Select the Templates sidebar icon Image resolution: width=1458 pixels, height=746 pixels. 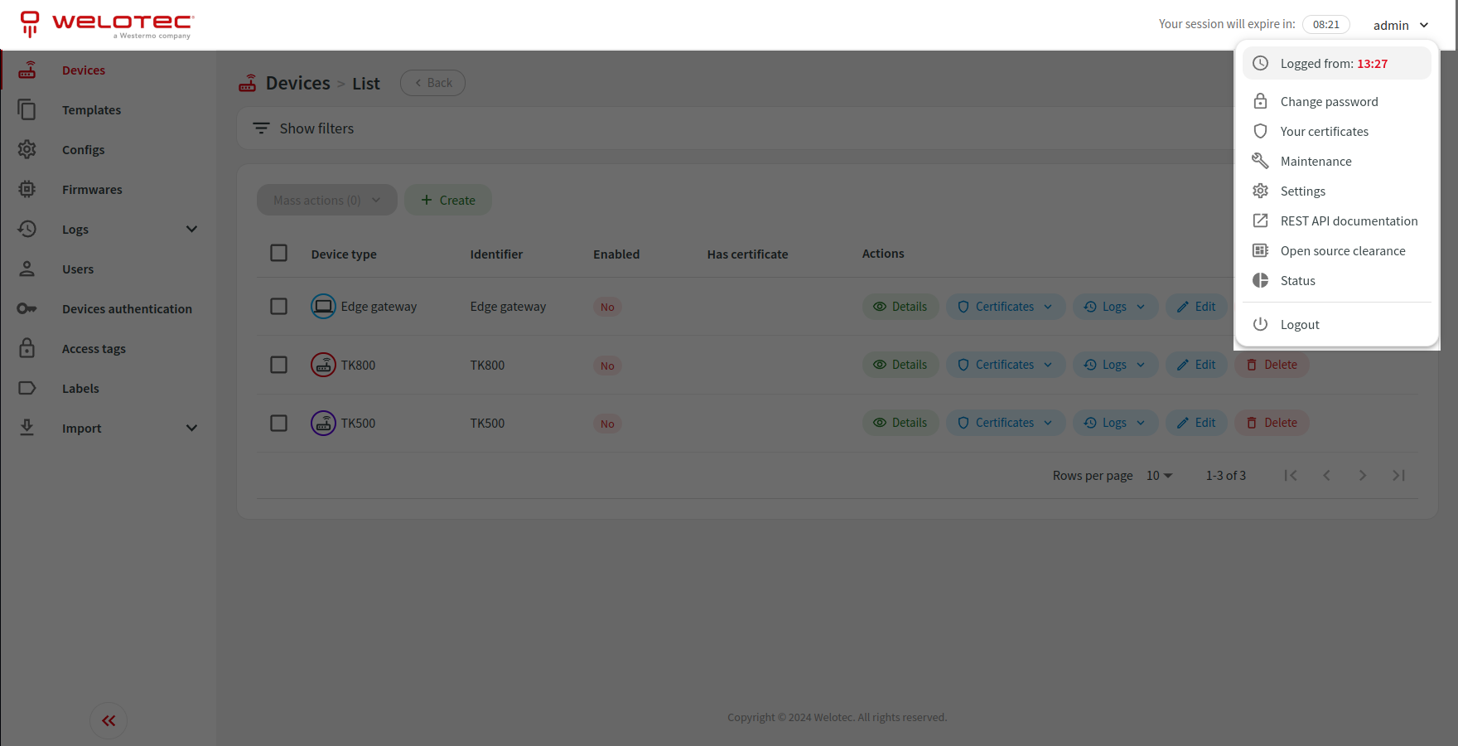click(27, 109)
